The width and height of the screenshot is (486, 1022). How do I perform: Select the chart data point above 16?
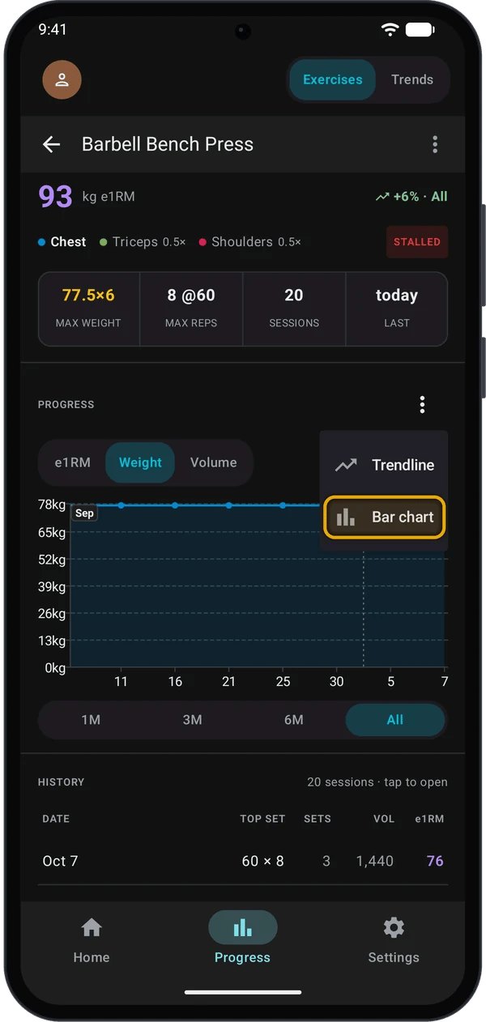coord(175,505)
